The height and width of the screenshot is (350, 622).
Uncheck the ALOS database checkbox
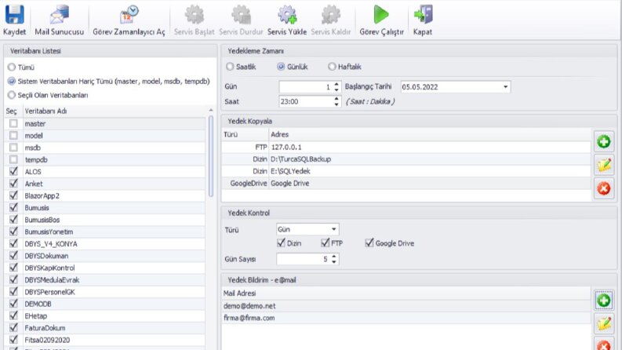click(x=13, y=171)
